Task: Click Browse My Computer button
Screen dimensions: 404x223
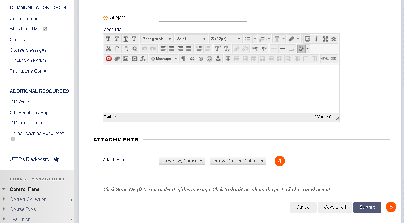Action: pos(182,161)
